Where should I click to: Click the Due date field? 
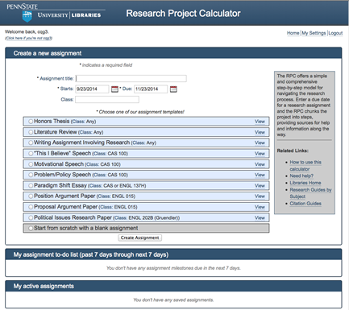tap(151, 89)
